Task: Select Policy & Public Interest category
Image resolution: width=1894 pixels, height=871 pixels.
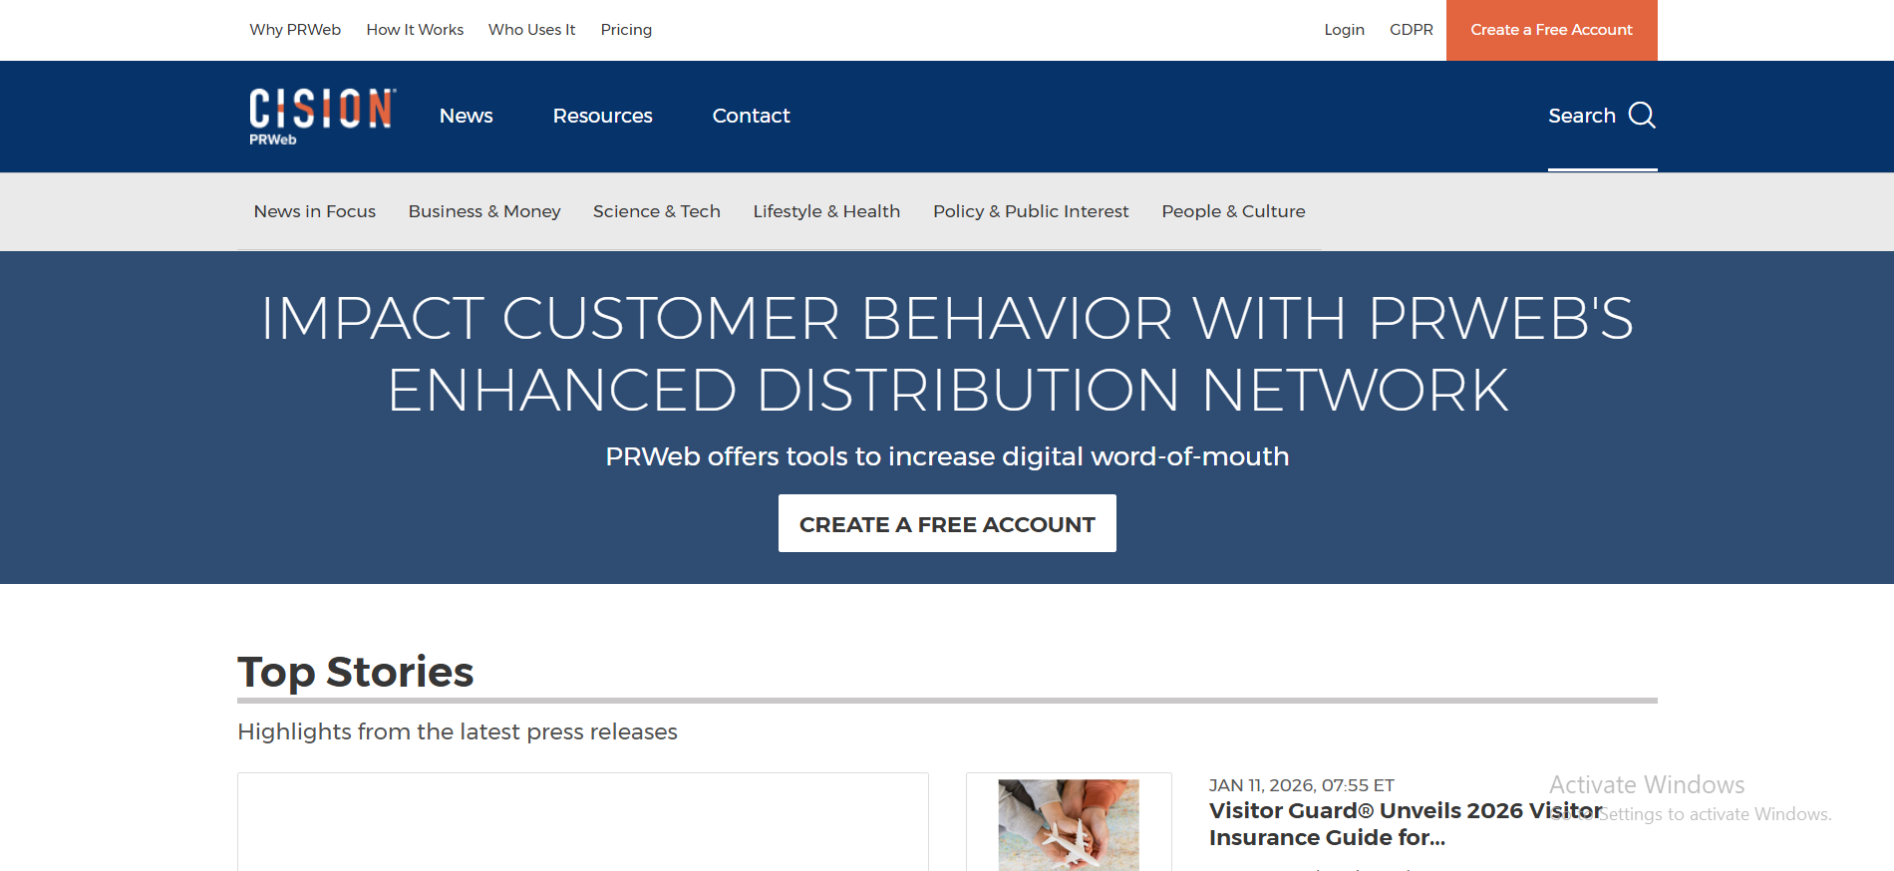Action: pyautogui.click(x=1031, y=211)
